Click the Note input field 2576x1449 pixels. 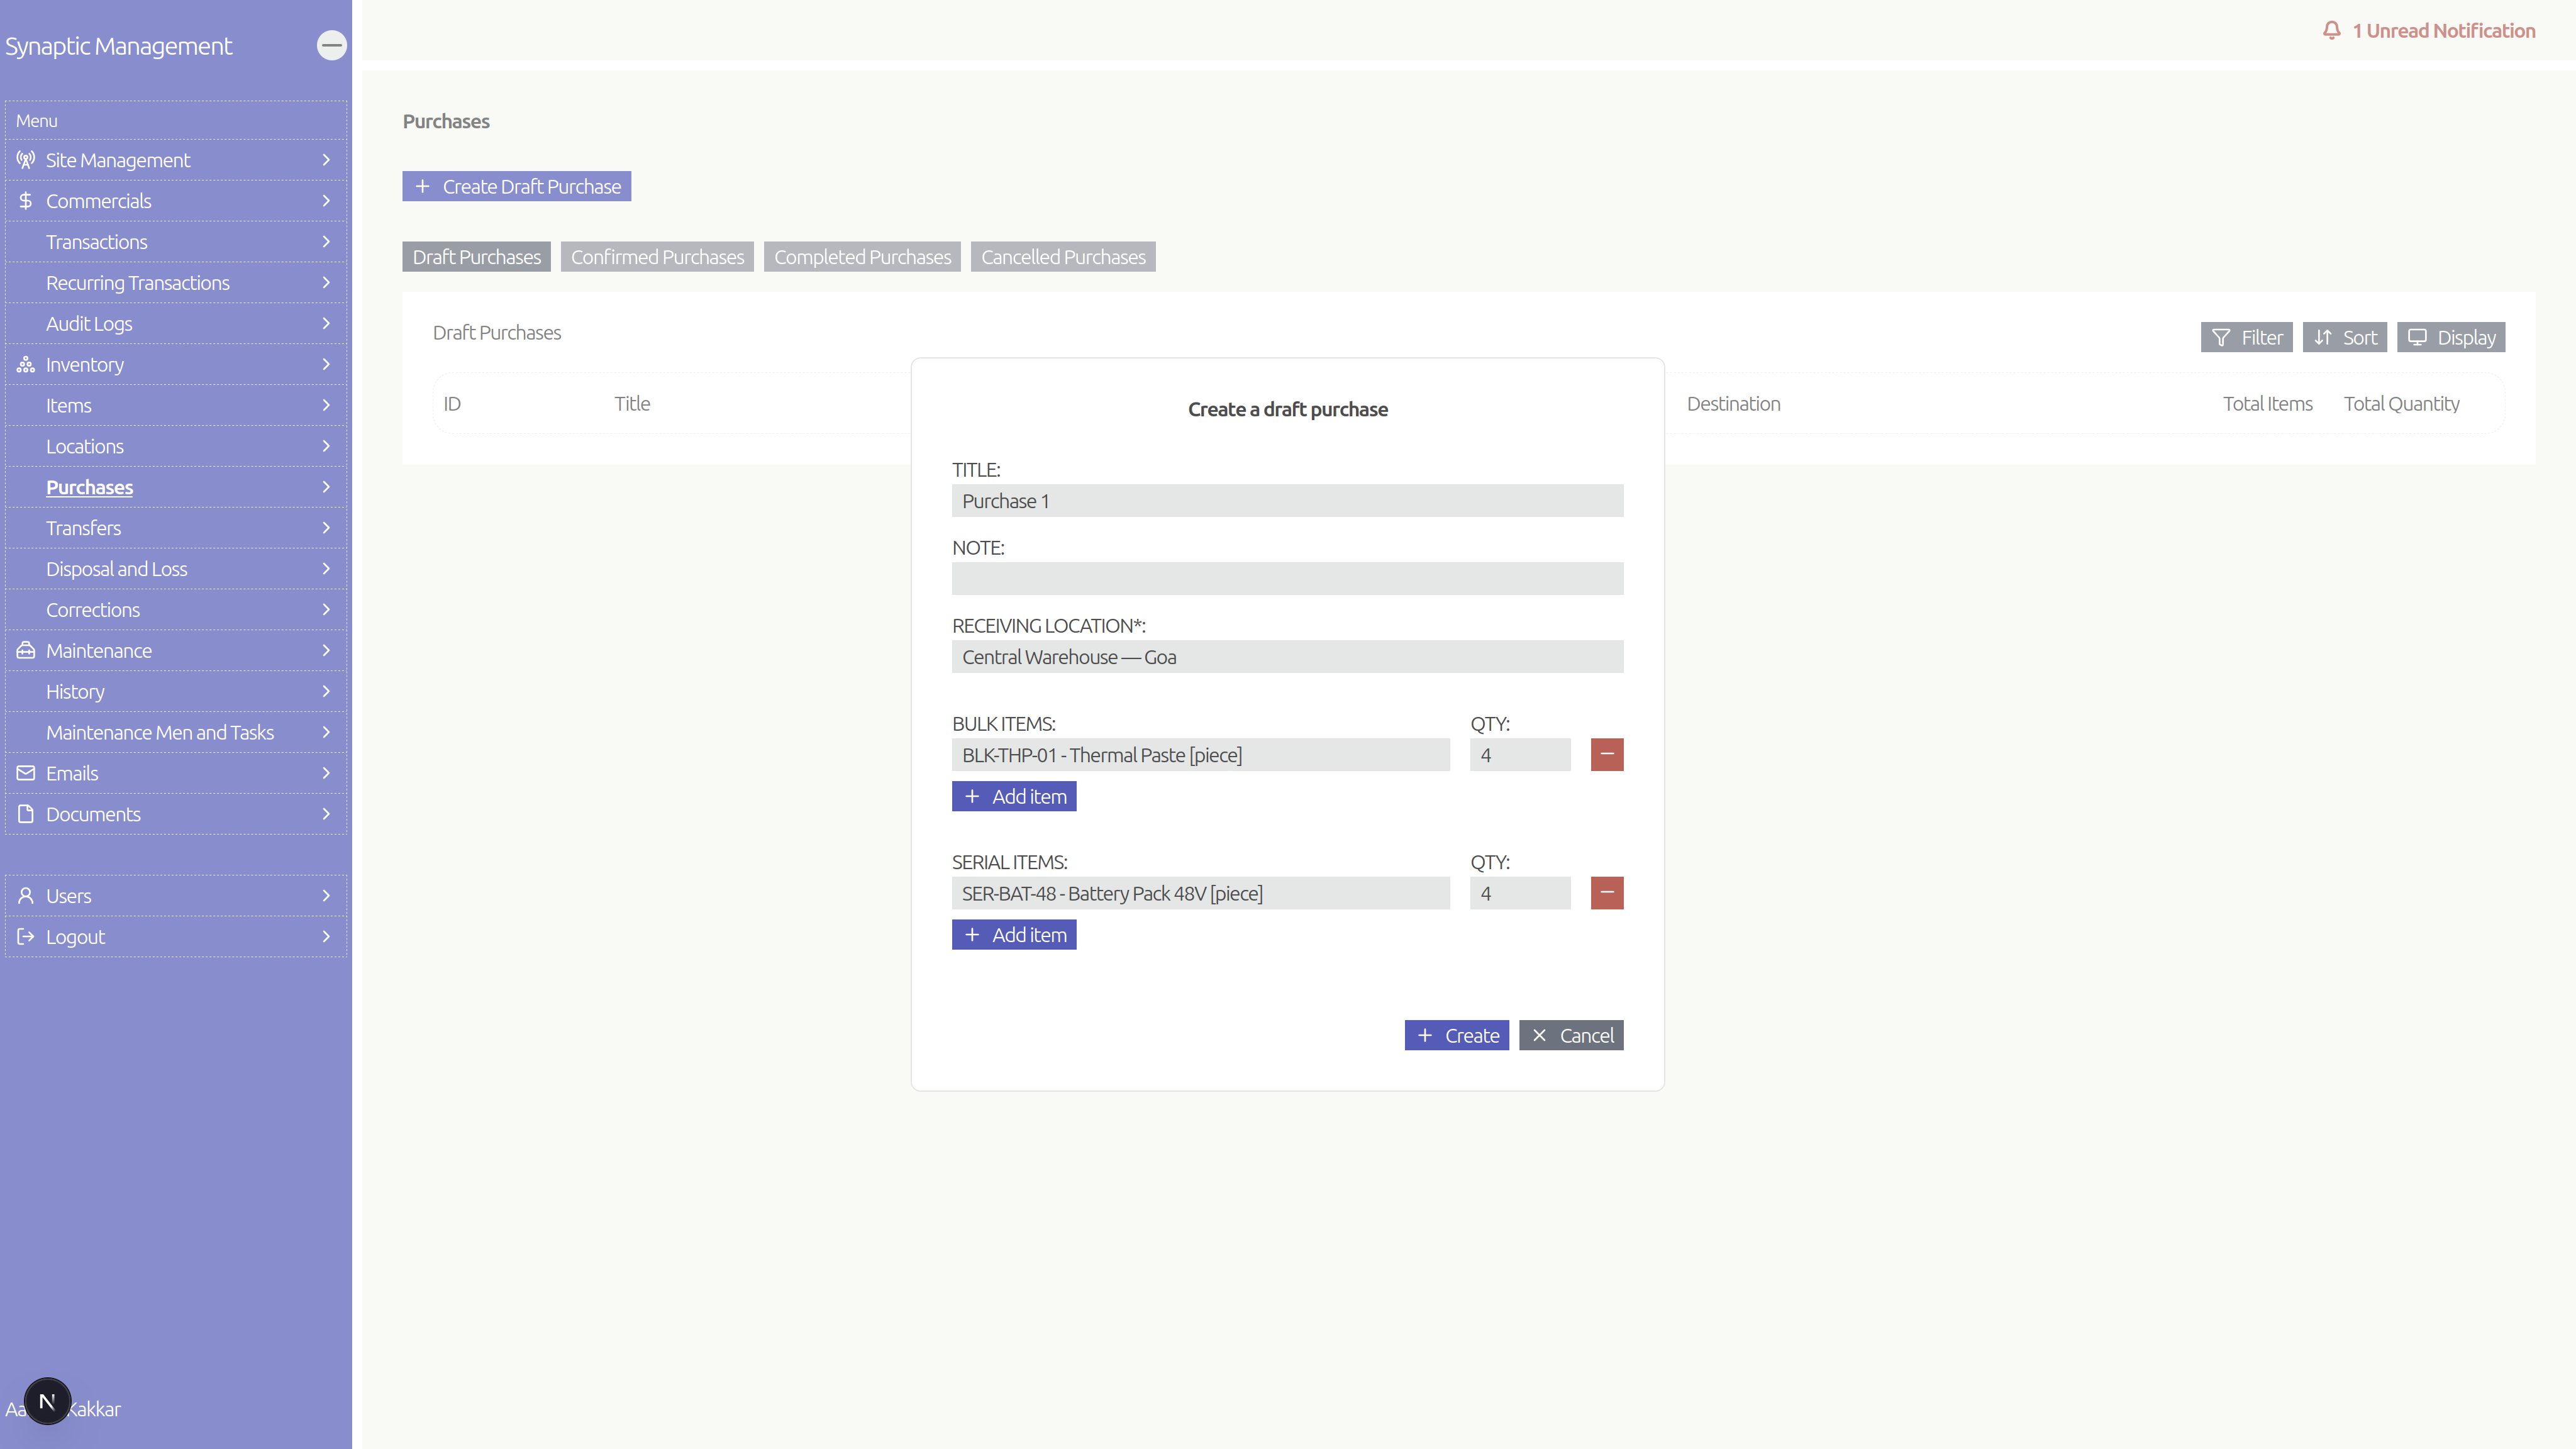1287,579
